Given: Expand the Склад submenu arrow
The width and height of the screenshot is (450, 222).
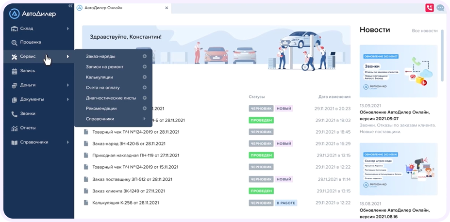Looking at the screenshot, I should click(x=68, y=29).
